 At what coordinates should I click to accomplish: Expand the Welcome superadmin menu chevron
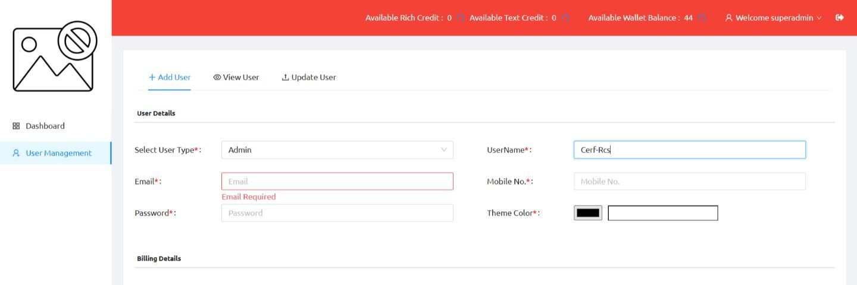pyautogui.click(x=820, y=18)
